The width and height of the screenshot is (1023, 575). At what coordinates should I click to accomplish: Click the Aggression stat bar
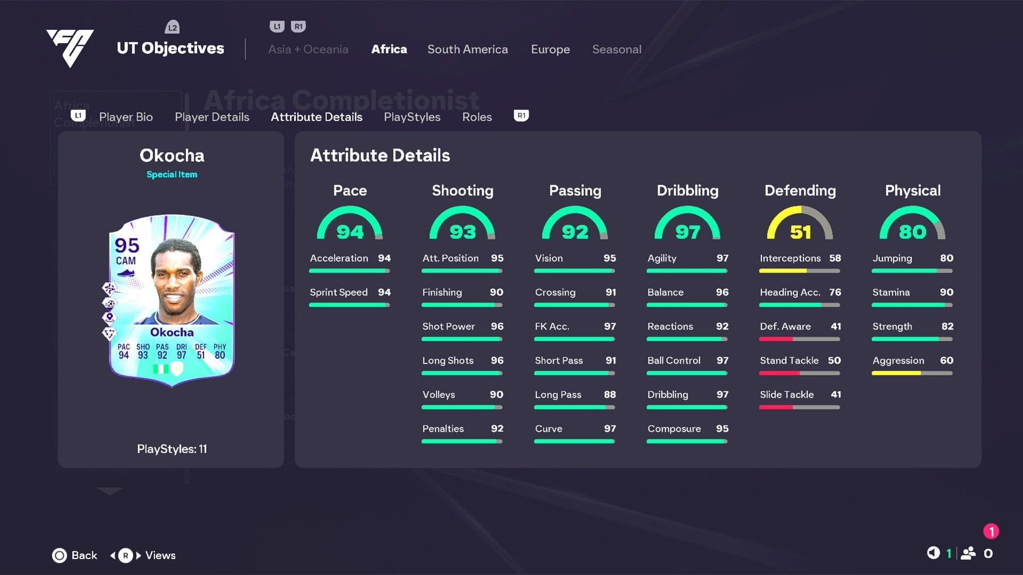coord(912,373)
